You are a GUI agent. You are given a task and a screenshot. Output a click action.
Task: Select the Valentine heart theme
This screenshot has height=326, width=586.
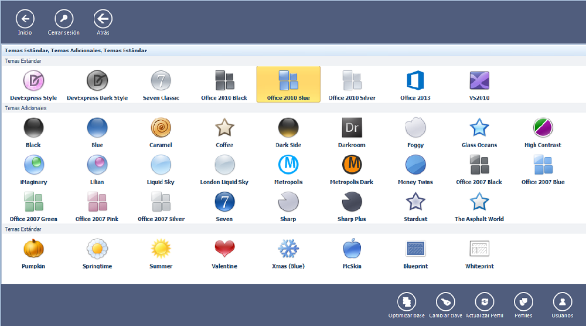[x=224, y=249]
